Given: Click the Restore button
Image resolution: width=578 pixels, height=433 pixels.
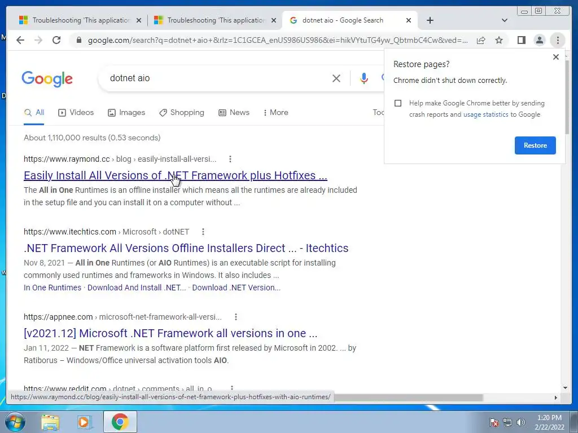Looking at the screenshot, I should coord(535,145).
